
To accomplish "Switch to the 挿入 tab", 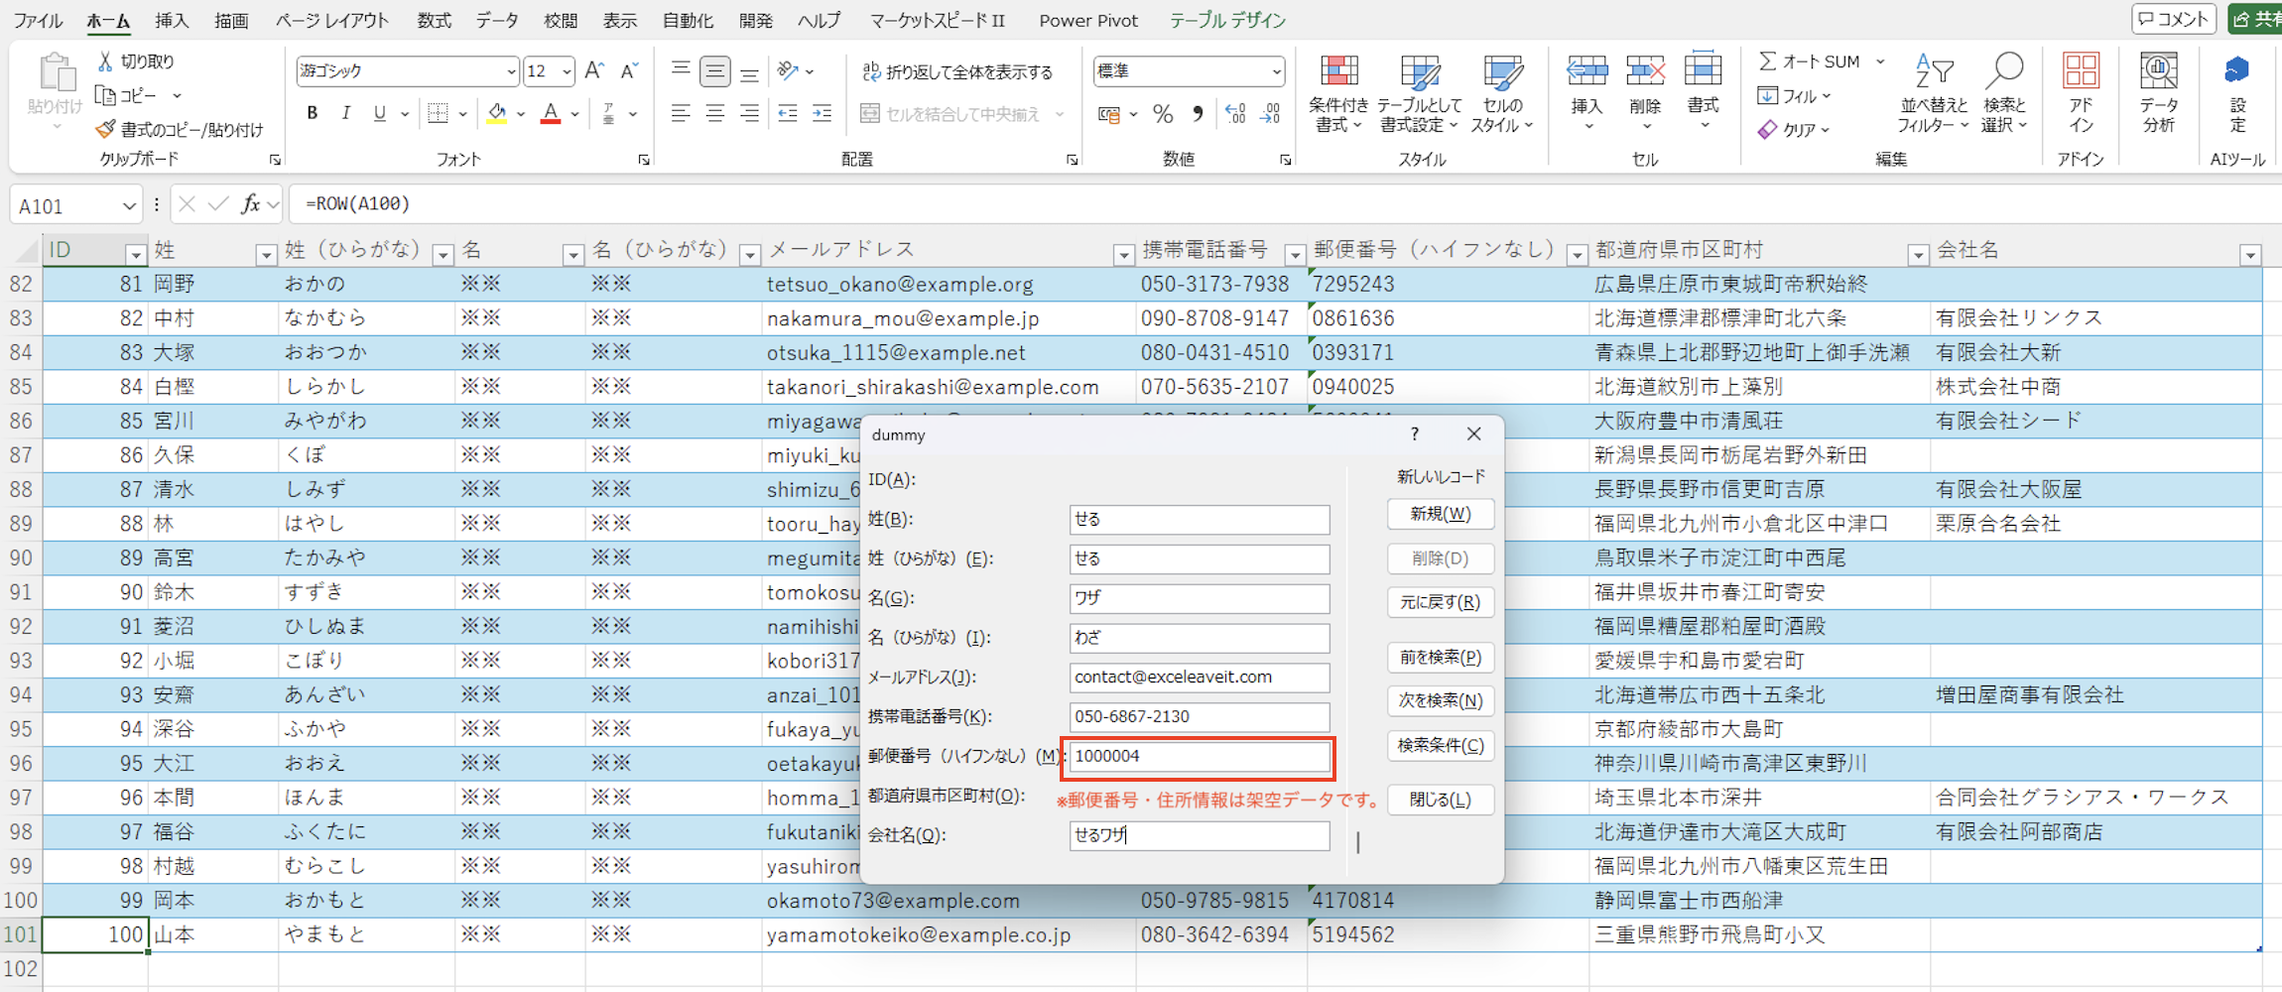I will point(171,20).
